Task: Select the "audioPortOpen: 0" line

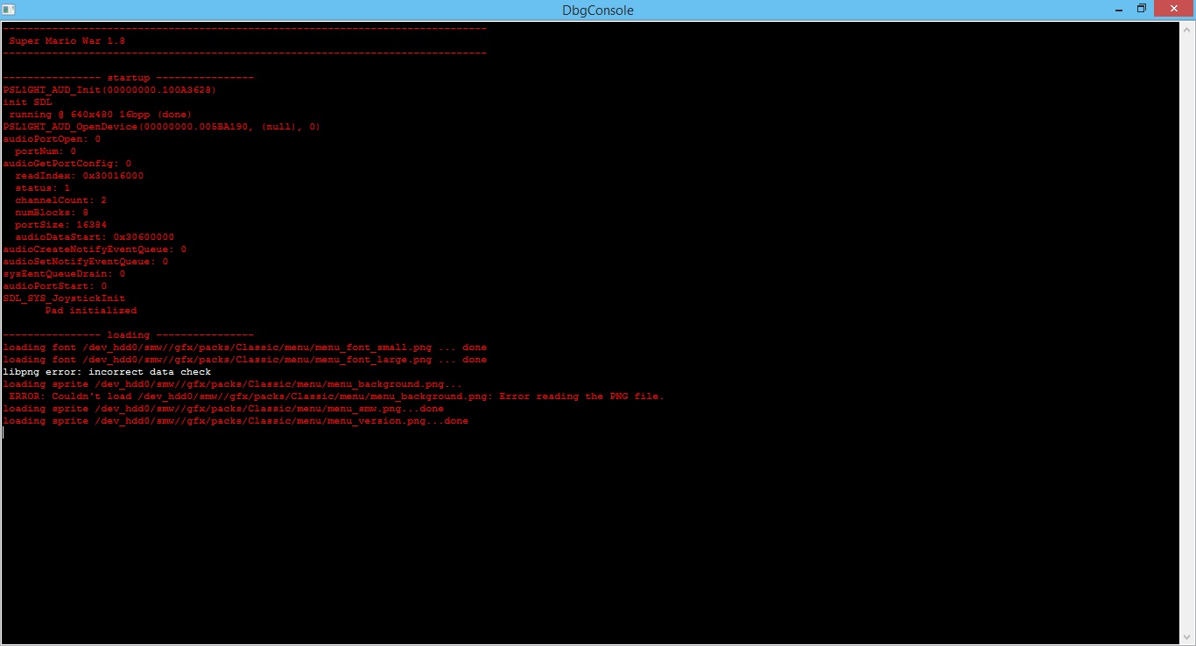Action: point(53,139)
